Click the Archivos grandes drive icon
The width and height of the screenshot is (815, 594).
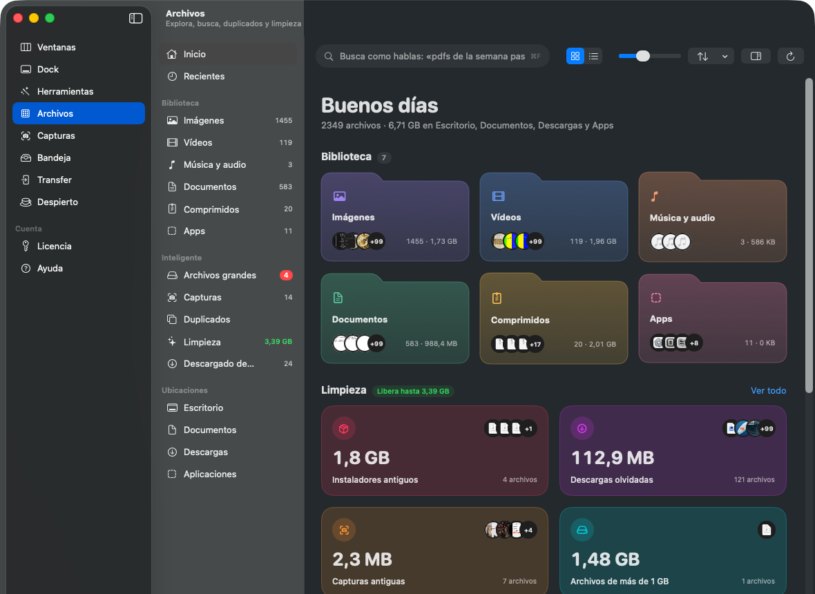172,276
